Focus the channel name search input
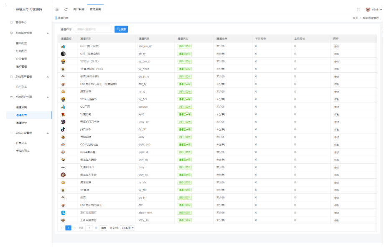This screenshot has height=247, width=384. click(93, 29)
